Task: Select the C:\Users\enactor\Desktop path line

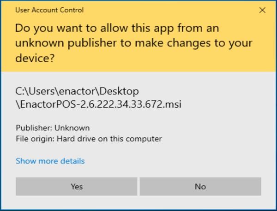Action: tap(77, 91)
